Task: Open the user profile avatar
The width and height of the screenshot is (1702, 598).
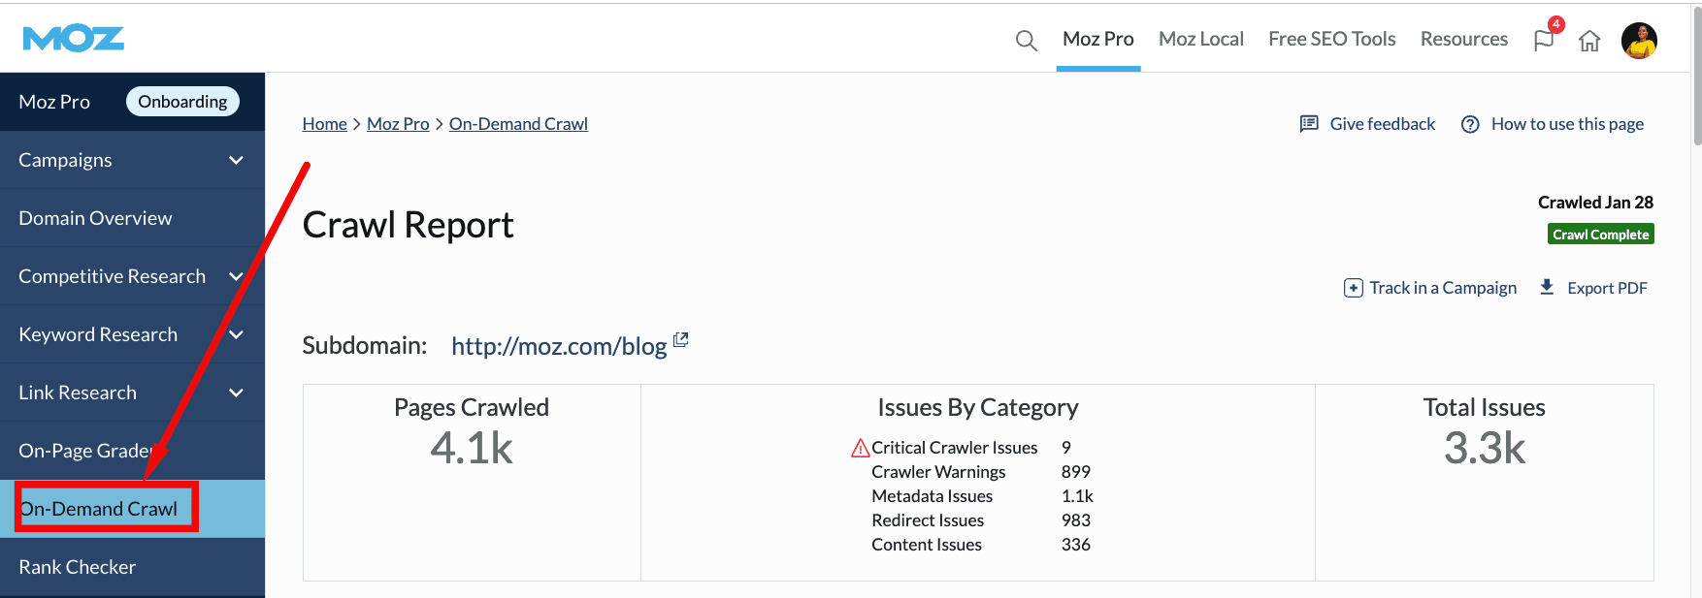Action: coord(1639,41)
